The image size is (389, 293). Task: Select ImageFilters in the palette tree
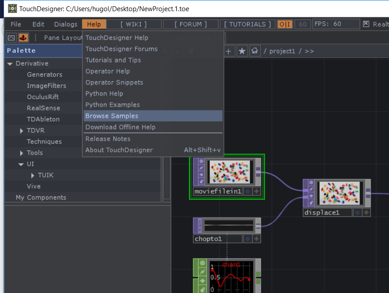47,86
